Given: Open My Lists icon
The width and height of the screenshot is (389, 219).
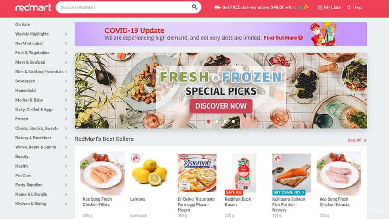Looking at the screenshot, I should click(320, 7).
